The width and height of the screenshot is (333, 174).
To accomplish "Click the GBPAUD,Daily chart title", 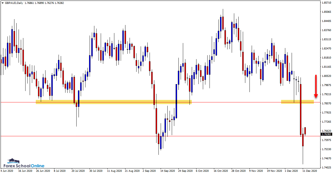I will [x=14, y=3].
